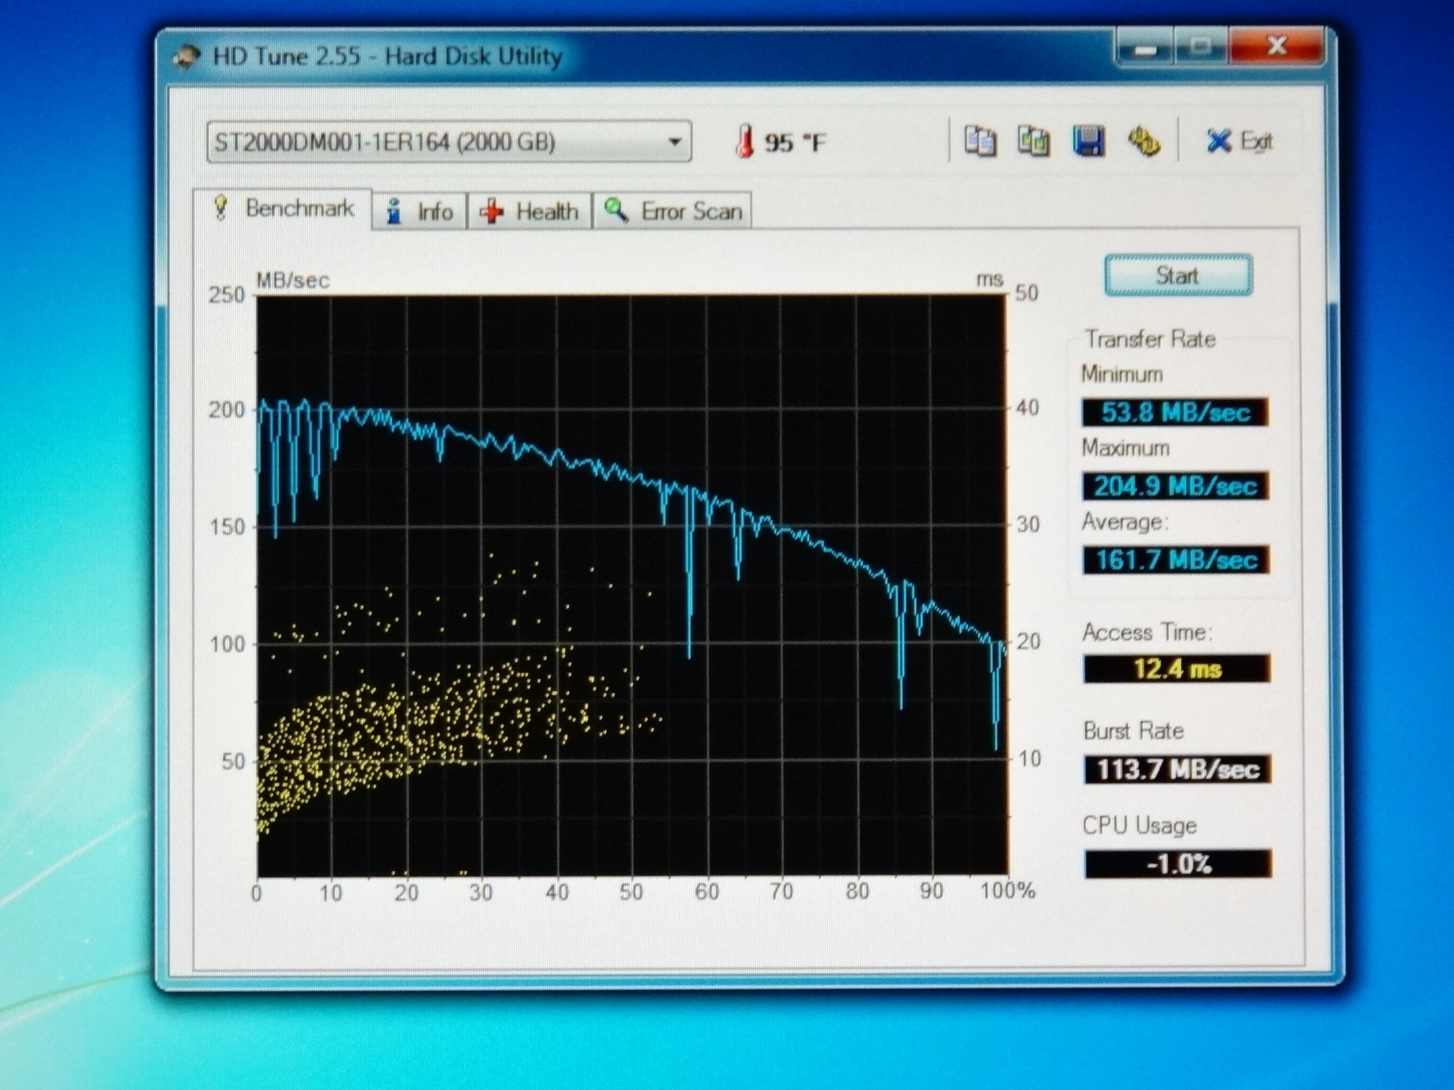Click the access time value 12.4 ms

[1177, 669]
